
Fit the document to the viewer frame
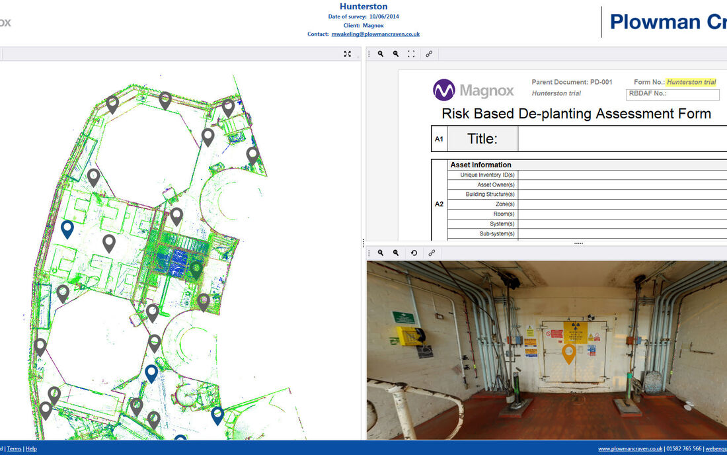tap(411, 54)
